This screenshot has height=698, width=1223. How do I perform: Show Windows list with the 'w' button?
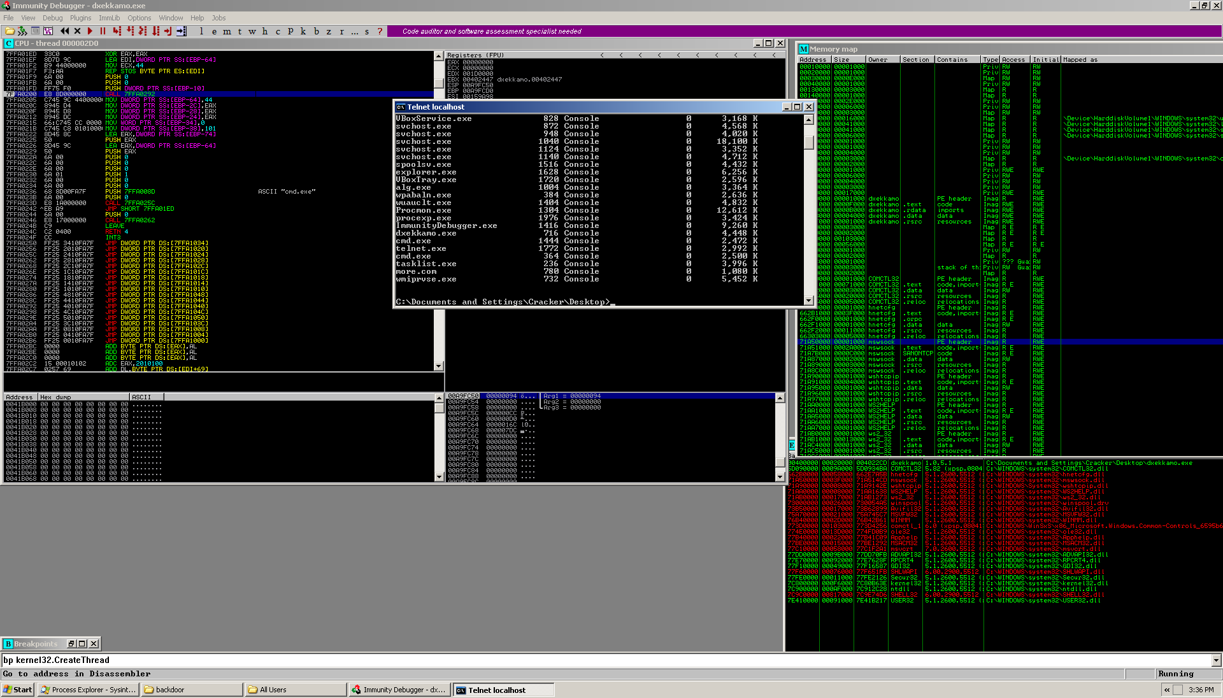252,31
